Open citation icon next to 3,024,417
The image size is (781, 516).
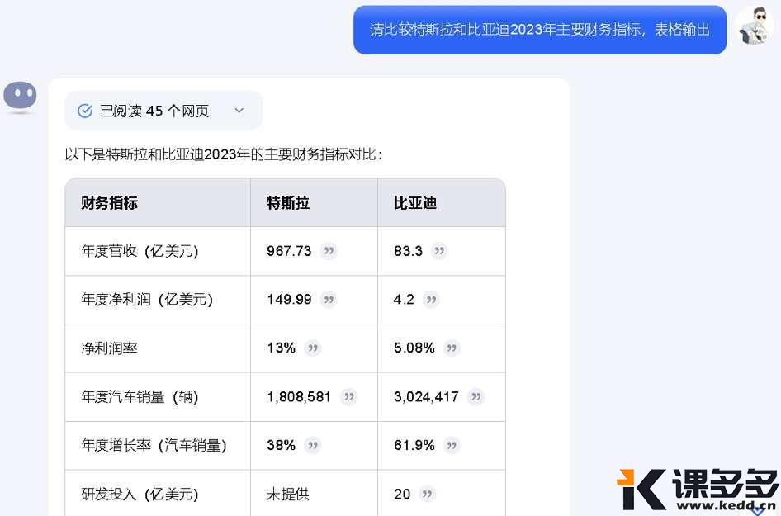(476, 396)
